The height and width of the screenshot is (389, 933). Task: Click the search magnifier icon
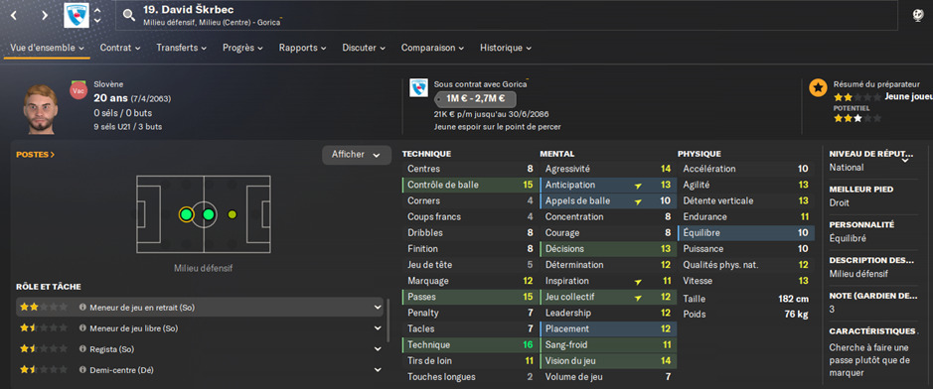[x=129, y=16]
